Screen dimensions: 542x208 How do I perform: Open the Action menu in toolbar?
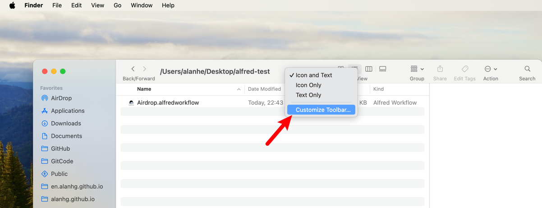(491, 69)
